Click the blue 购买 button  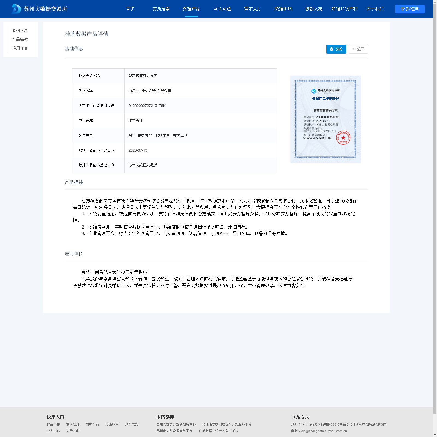336,49
